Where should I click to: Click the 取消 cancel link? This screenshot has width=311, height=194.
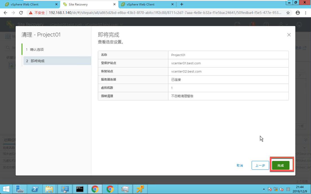click(x=240, y=165)
